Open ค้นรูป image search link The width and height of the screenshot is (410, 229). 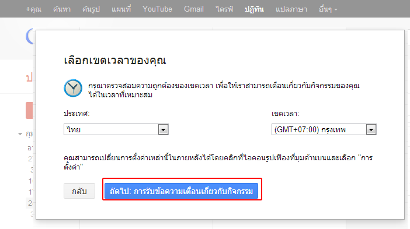tap(91, 9)
